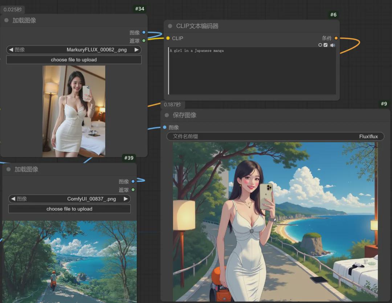Click the 图像 output socket on node #39

click(x=133, y=181)
